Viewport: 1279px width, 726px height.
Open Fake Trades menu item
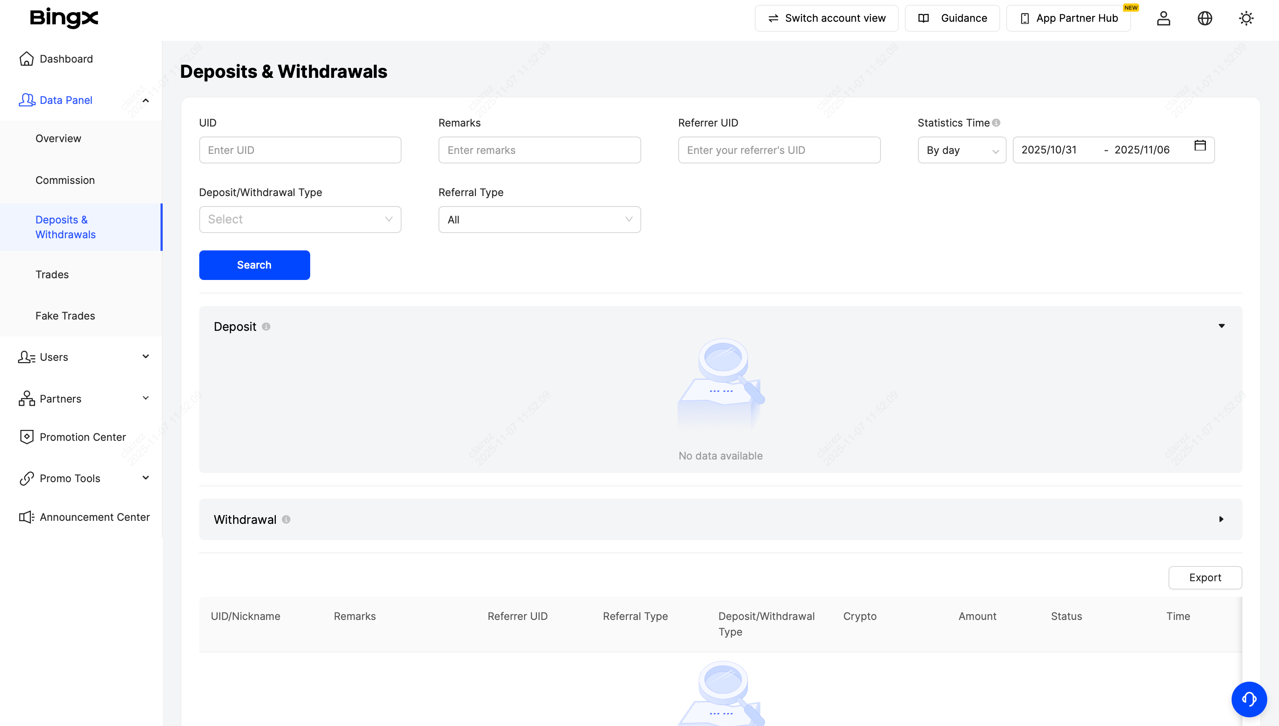pos(65,316)
